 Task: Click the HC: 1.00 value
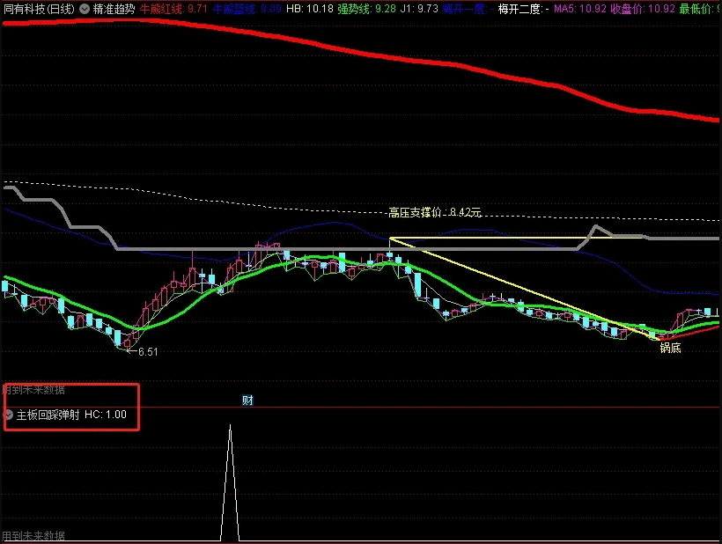[x=106, y=415]
